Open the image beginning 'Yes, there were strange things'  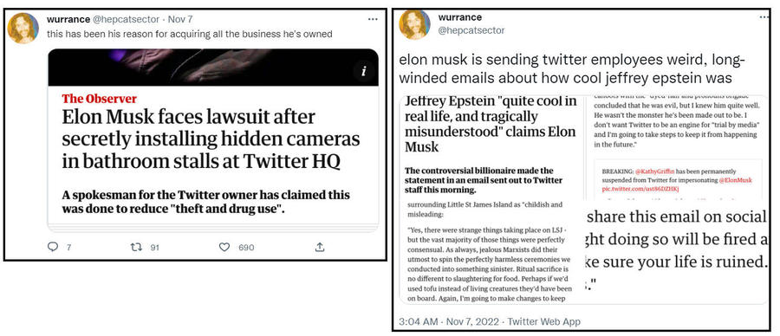pyautogui.click(x=491, y=252)
